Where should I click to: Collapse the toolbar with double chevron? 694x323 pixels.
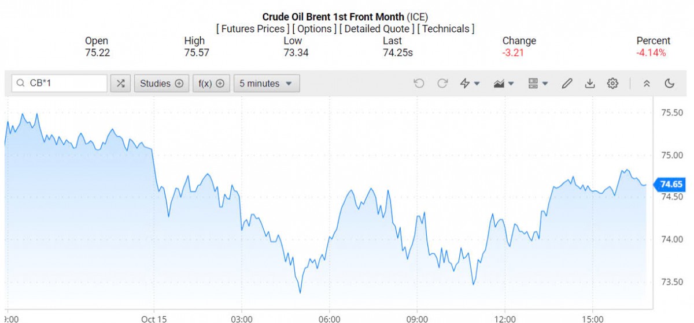pos(647,84)
